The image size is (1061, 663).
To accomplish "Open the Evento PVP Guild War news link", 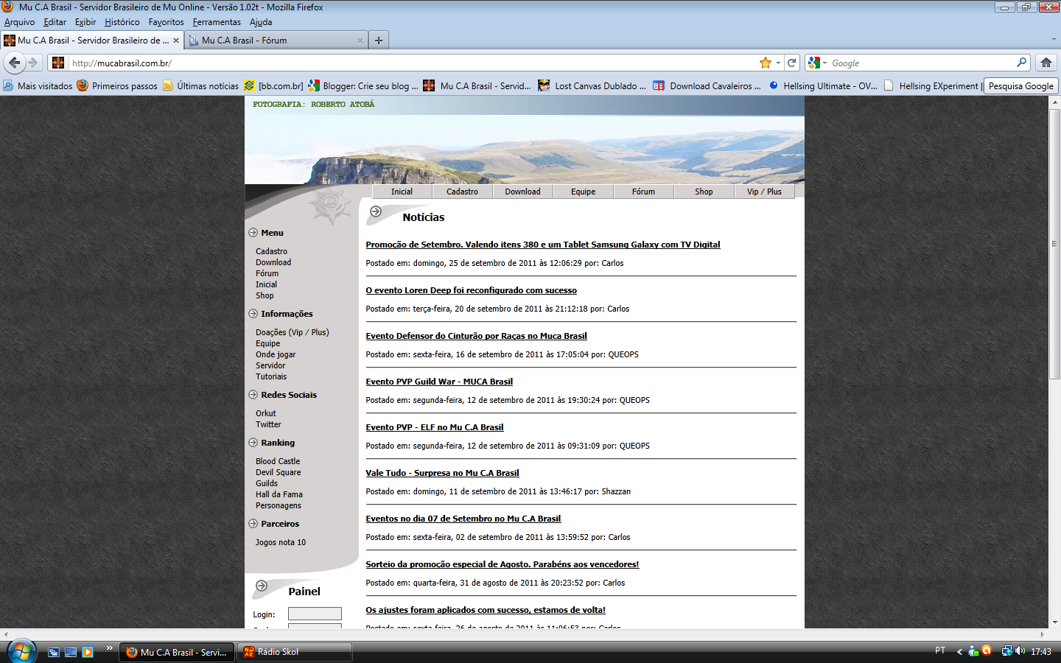I will [x=439, y=382].
